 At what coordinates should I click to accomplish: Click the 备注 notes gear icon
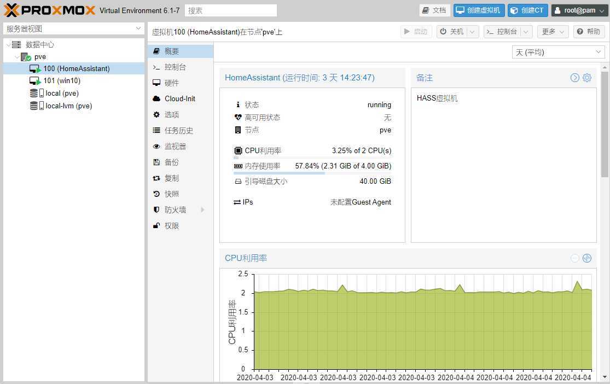point(587,78)
